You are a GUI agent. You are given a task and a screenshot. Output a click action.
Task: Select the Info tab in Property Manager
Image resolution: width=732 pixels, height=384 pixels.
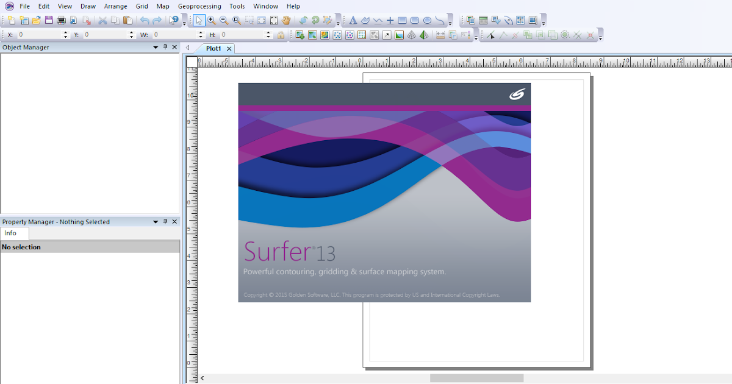(10, 233)
